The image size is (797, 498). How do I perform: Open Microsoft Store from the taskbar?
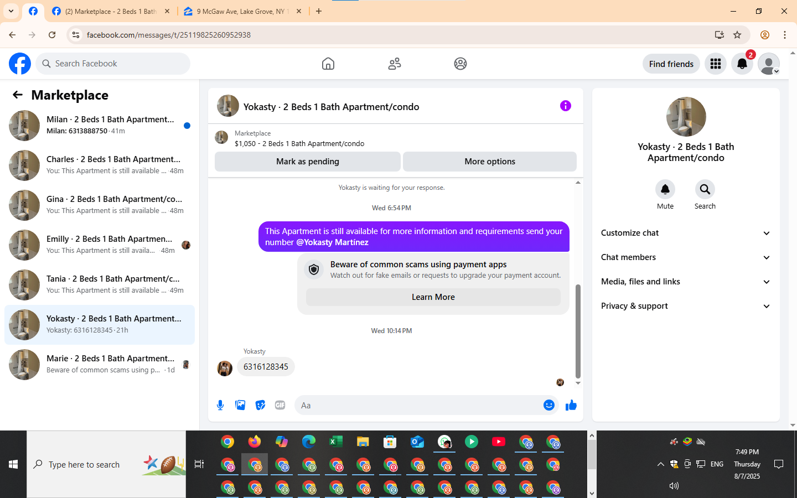point(390,442)
